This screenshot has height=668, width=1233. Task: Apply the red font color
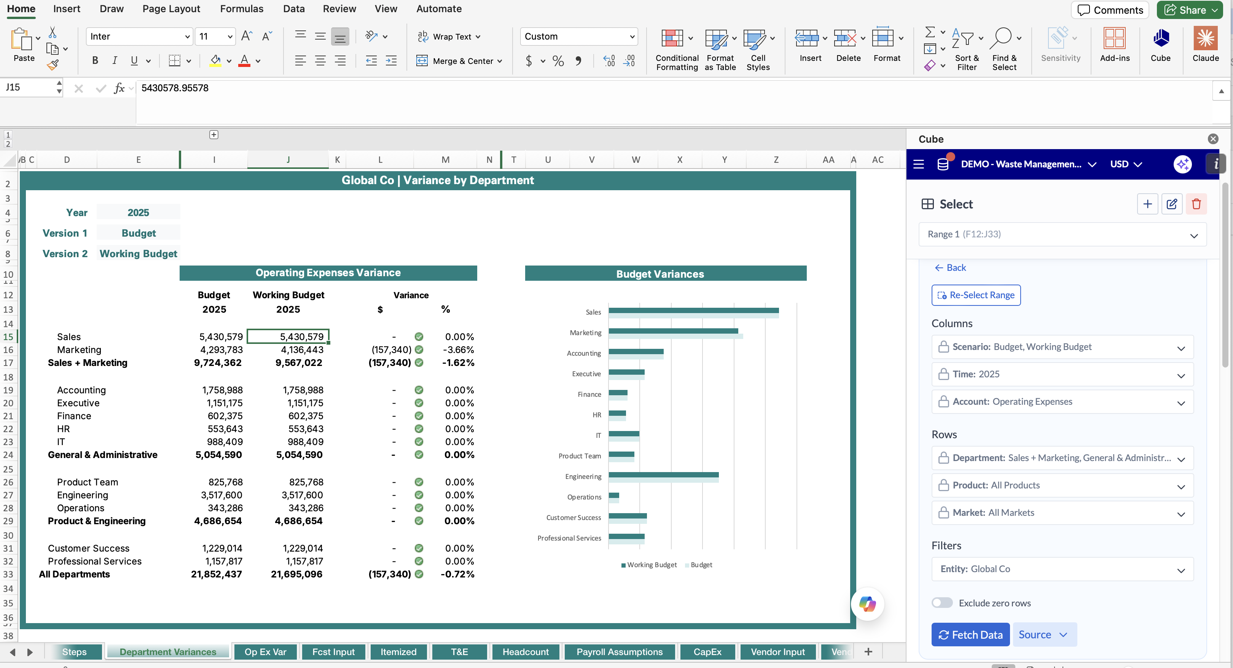pos(244,61)
